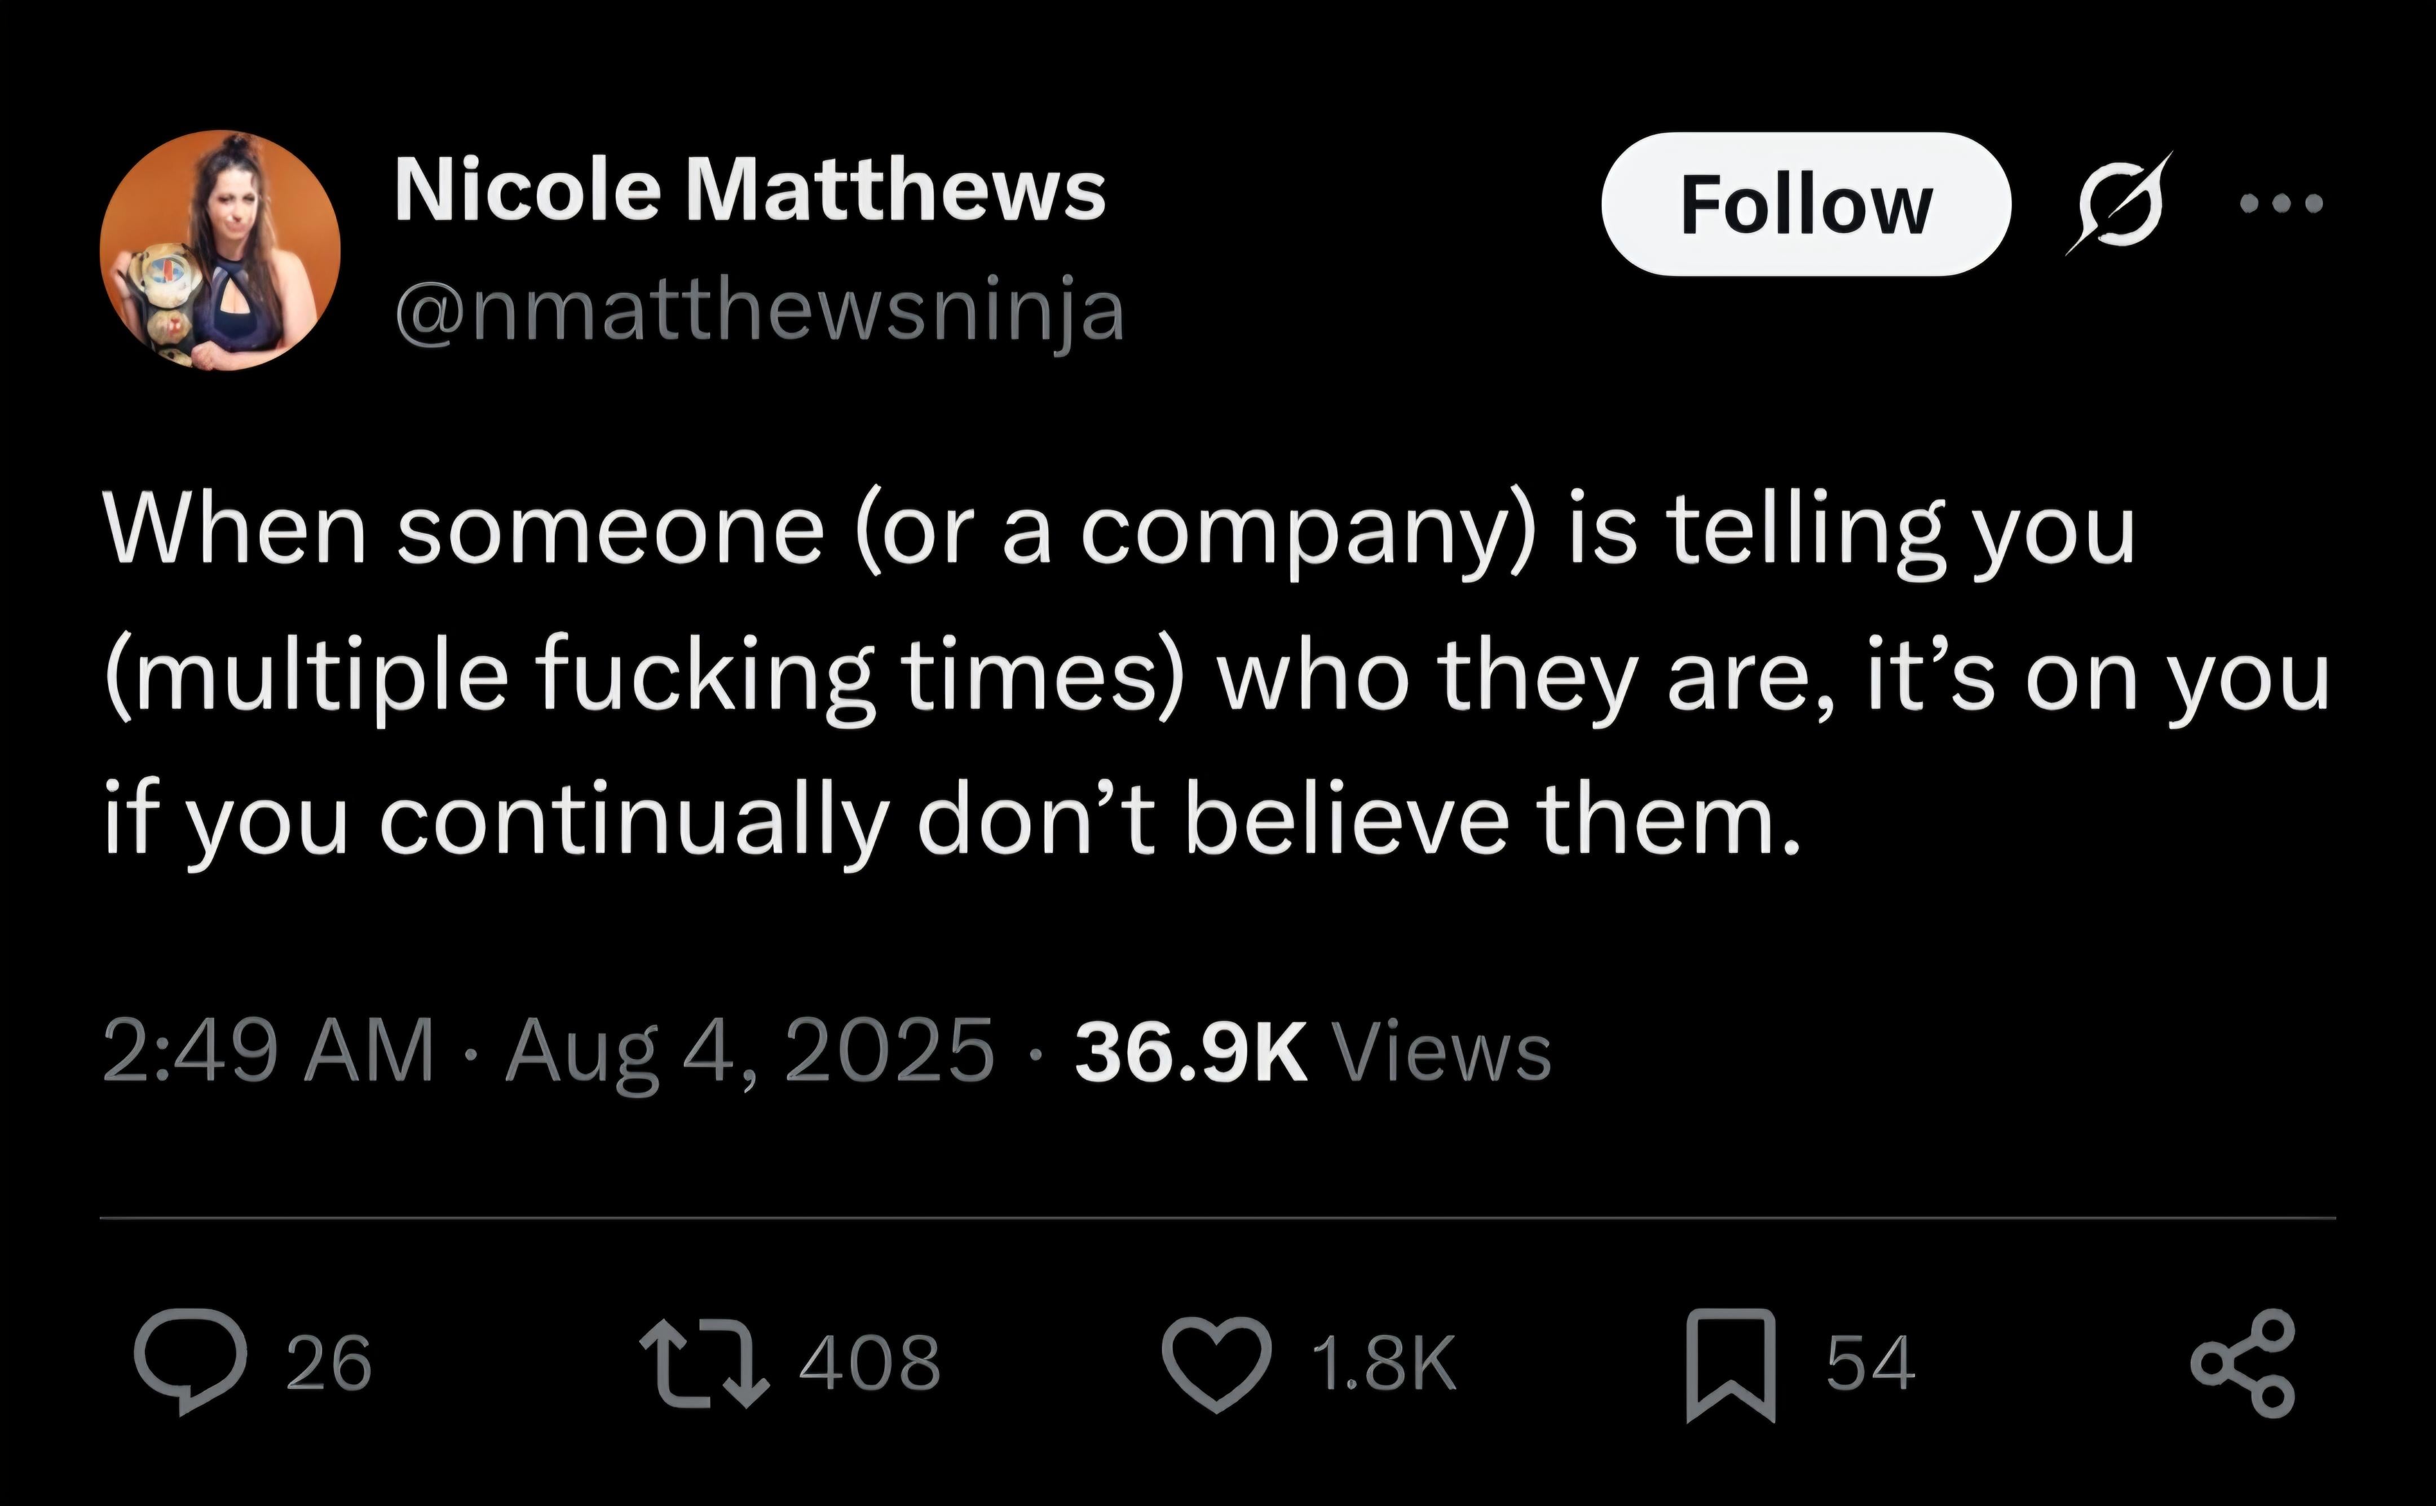Screen dimensions: 2436x1506
Task: Open the Nicole Matthews display name
Action: (750, 191)
